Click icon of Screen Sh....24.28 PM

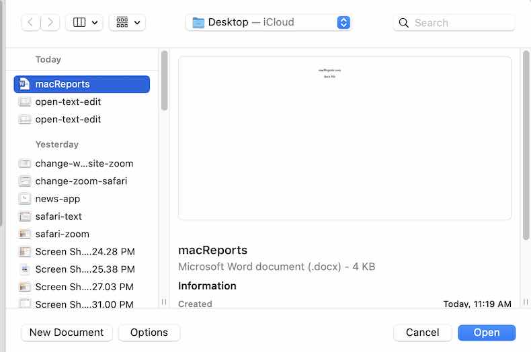pos(24,251)
